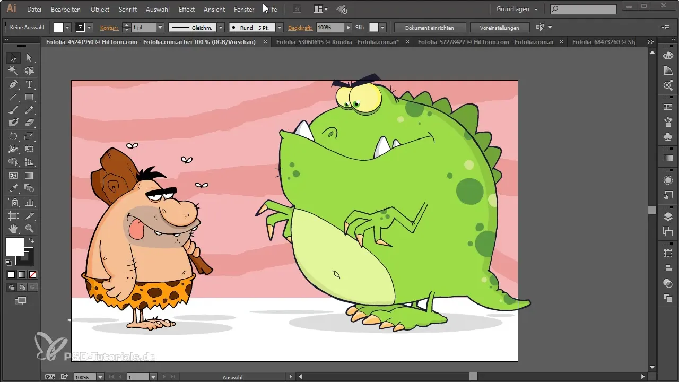Image resolution: width=679 pixels, height=382 pixels.
Task: Open stroke weight 1 pt dropdown
Action: point(160,27)
